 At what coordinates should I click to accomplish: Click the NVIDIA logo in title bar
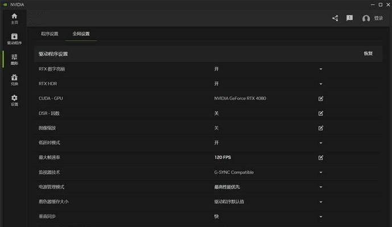pyautogui.click(x=5, y=5)
